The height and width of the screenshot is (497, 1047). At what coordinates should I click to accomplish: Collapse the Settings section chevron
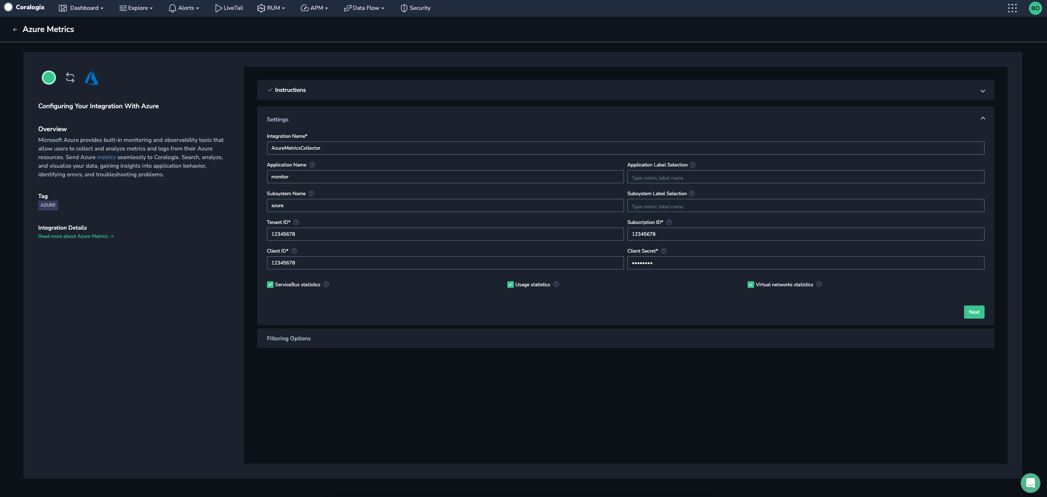click(983, 118)
